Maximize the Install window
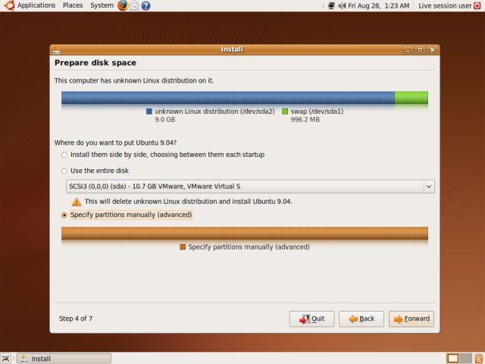 (420, 50)
